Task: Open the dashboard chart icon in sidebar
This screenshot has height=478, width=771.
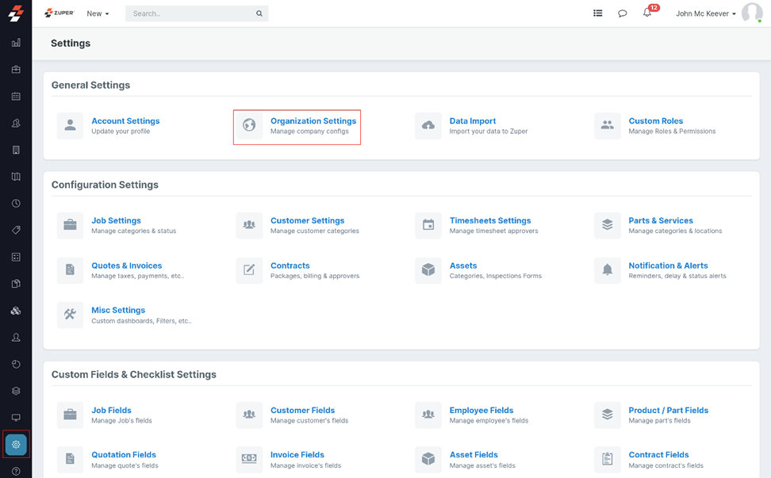Action: (16, 43)
